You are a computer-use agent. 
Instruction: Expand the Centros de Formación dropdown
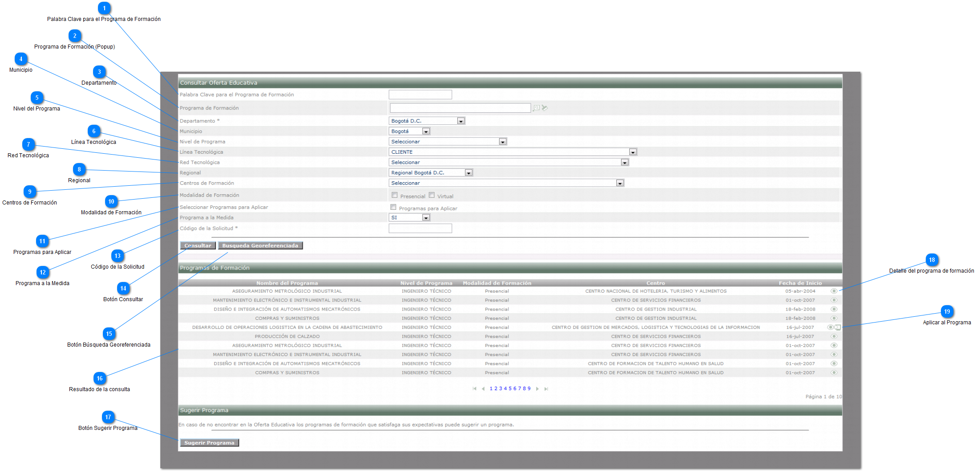click(x=619, y=183)
